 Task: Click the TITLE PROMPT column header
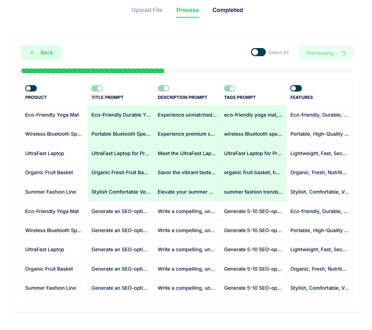[108, 98]
